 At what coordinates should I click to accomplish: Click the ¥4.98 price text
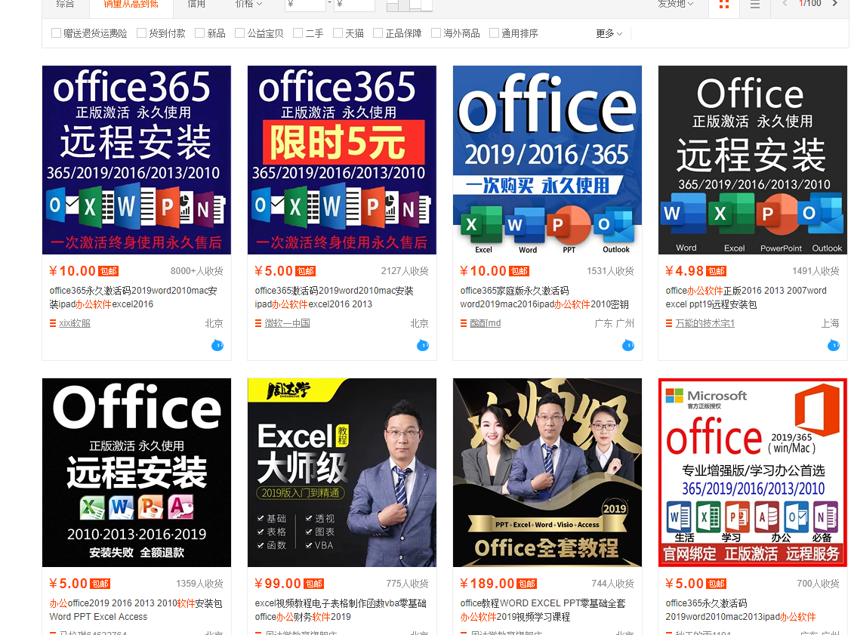[x=684, y=271]
